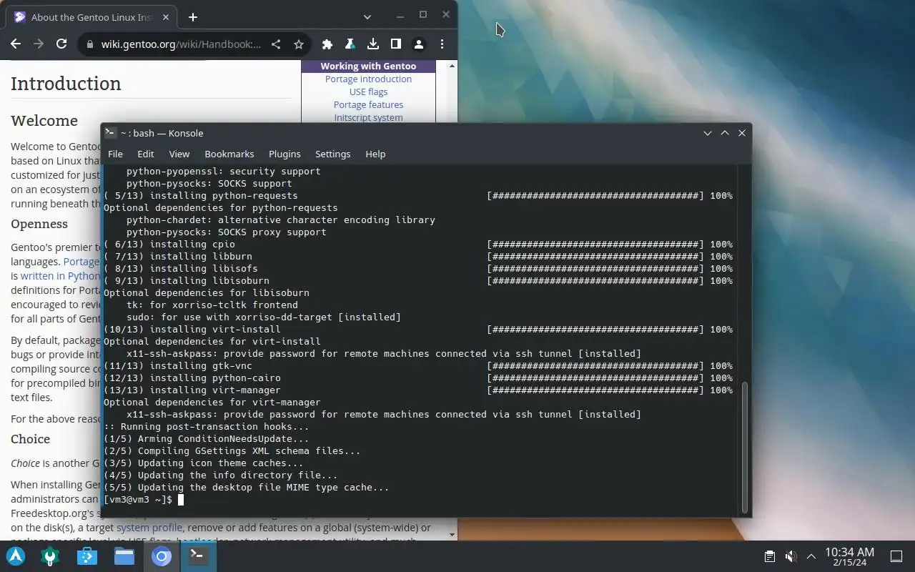Viewport: 915px width, 572px height.
Task: Click the Konsole vertical scrollbar handle
Action: point(744,447)
